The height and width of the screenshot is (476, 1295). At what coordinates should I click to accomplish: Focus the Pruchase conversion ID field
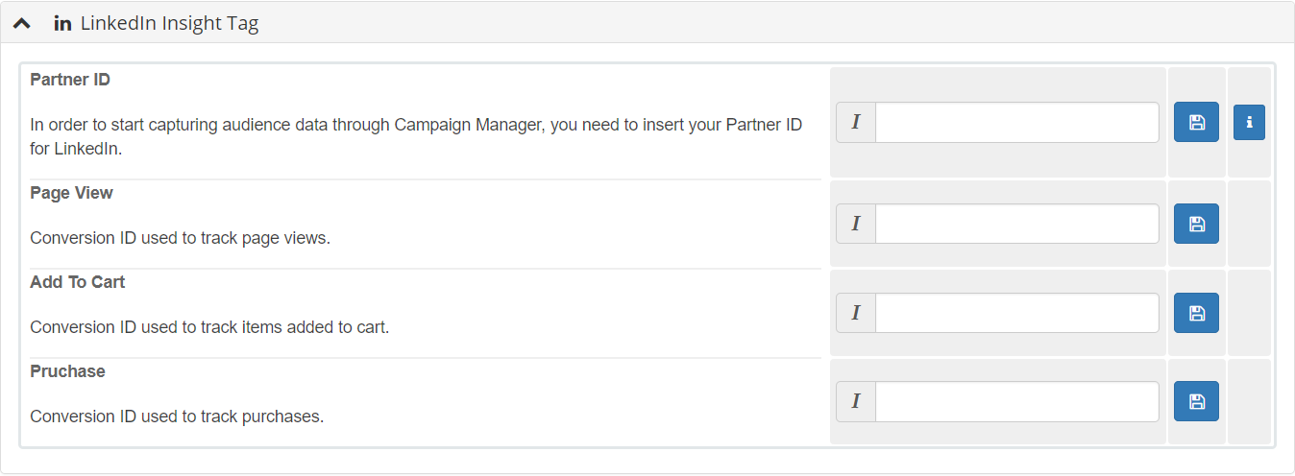click(1017, 401)
